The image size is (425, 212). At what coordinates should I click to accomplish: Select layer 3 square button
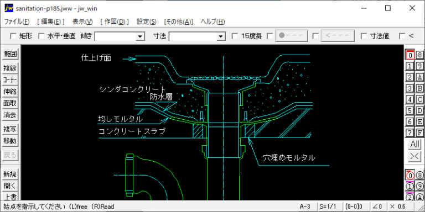[411, 88]
